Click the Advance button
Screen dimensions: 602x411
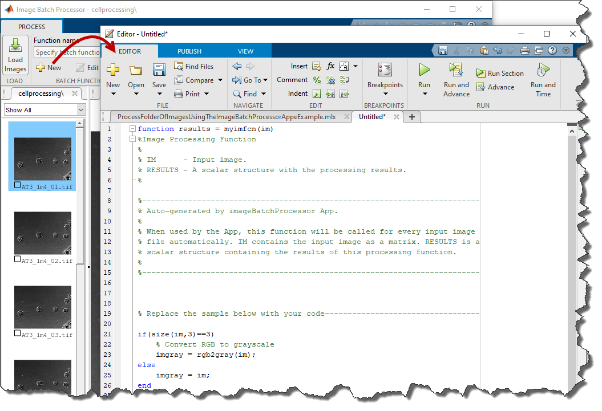click(495, 87)
